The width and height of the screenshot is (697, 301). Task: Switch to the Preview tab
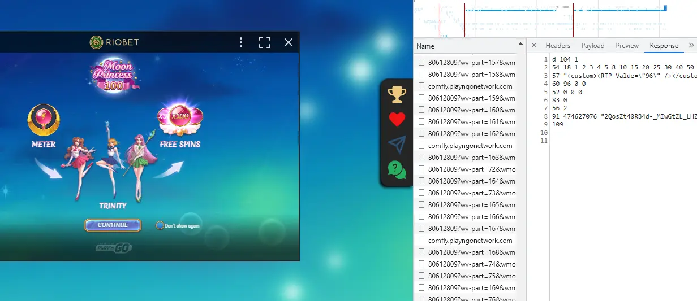[627, 46]
